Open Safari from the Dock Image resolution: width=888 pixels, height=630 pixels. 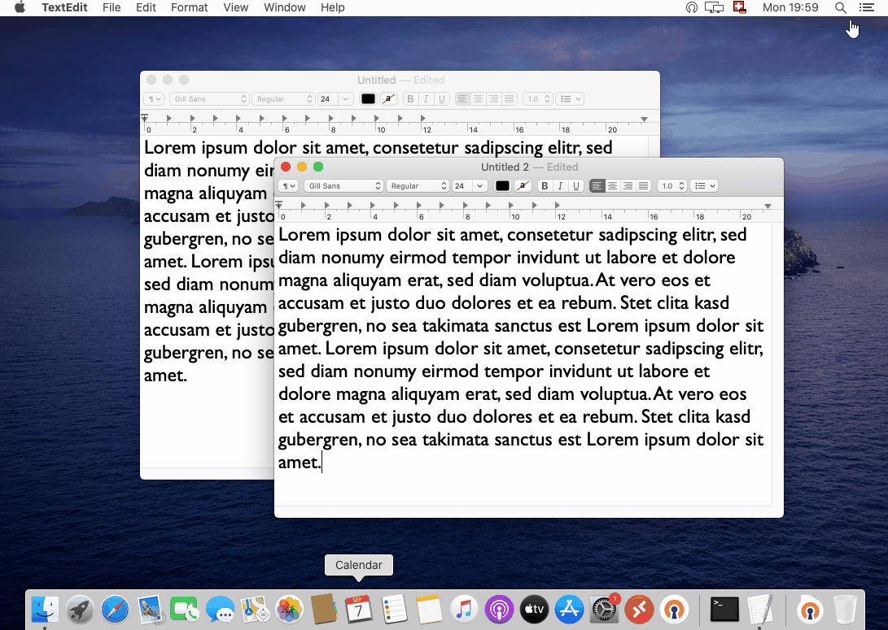(x=115, y=609)
